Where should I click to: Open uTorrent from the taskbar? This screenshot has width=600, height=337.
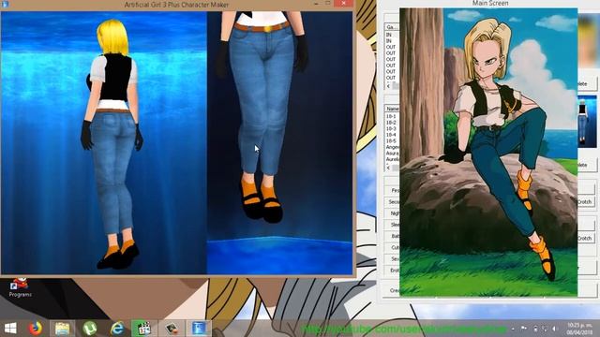pos(90,329)
